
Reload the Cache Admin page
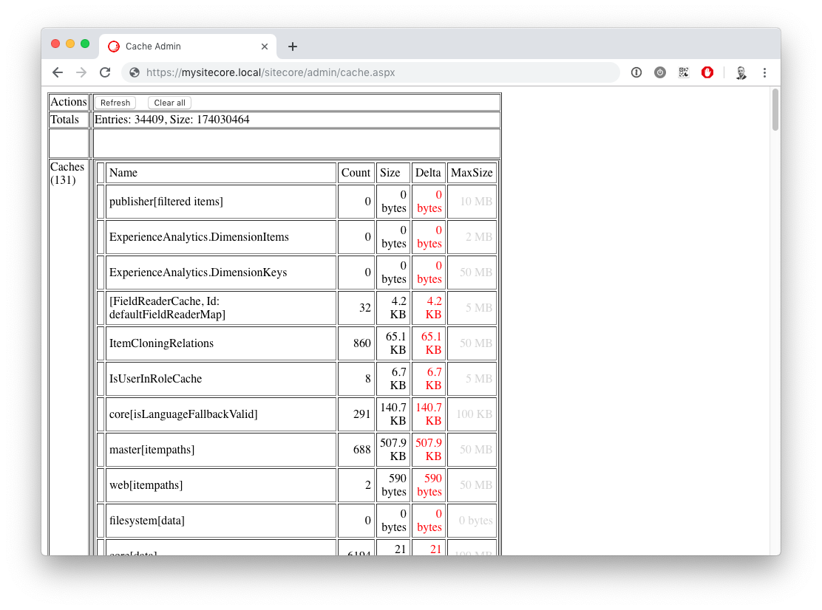click(105, 72)
